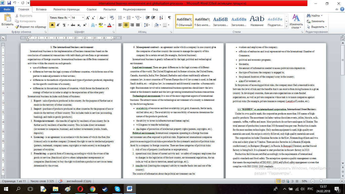Click the Format Painter button
The width and height of the screenshot is (345, 194).
(31, 27)
